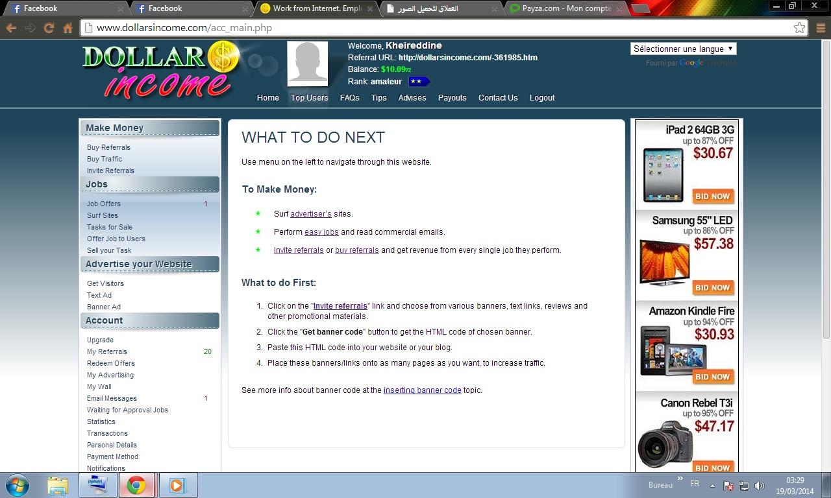Show hidden system tray icons
831x498 pixels.
point(712,486)
